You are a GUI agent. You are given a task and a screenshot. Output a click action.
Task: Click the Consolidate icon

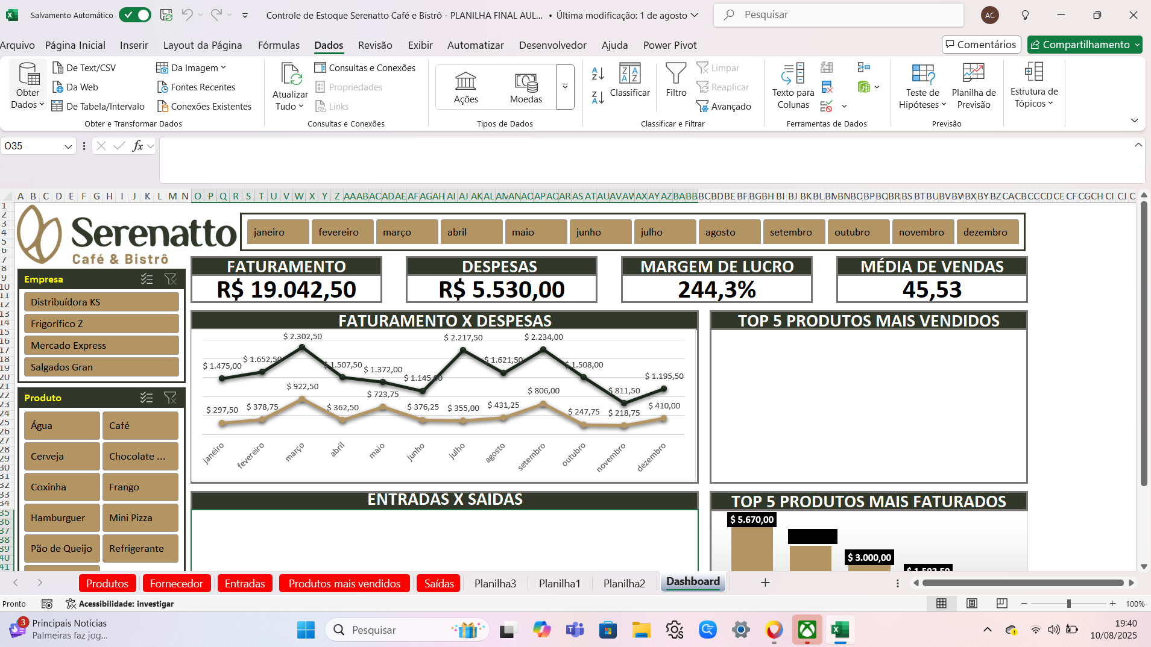[x=864, y=67]
